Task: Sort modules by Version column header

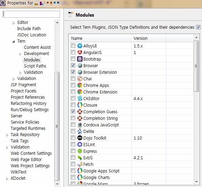Action: coord(149,38)
